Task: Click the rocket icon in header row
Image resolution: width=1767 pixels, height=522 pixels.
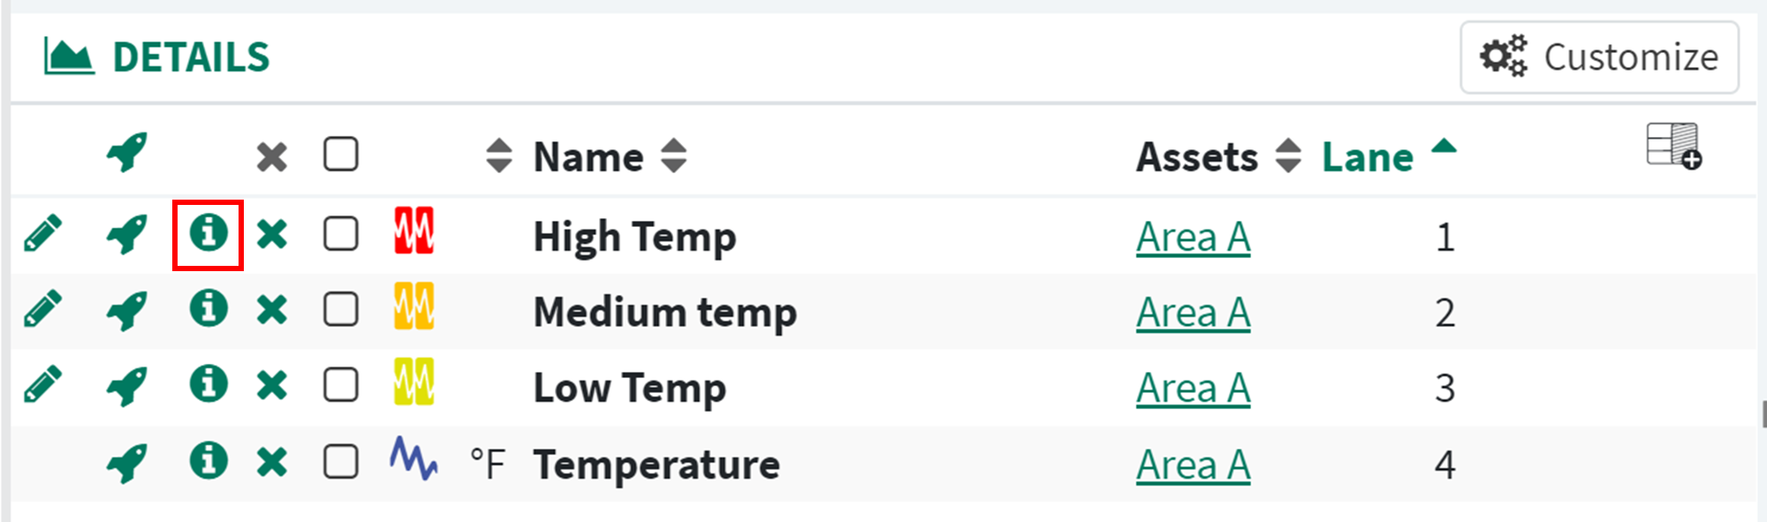Action: point(127,154)
